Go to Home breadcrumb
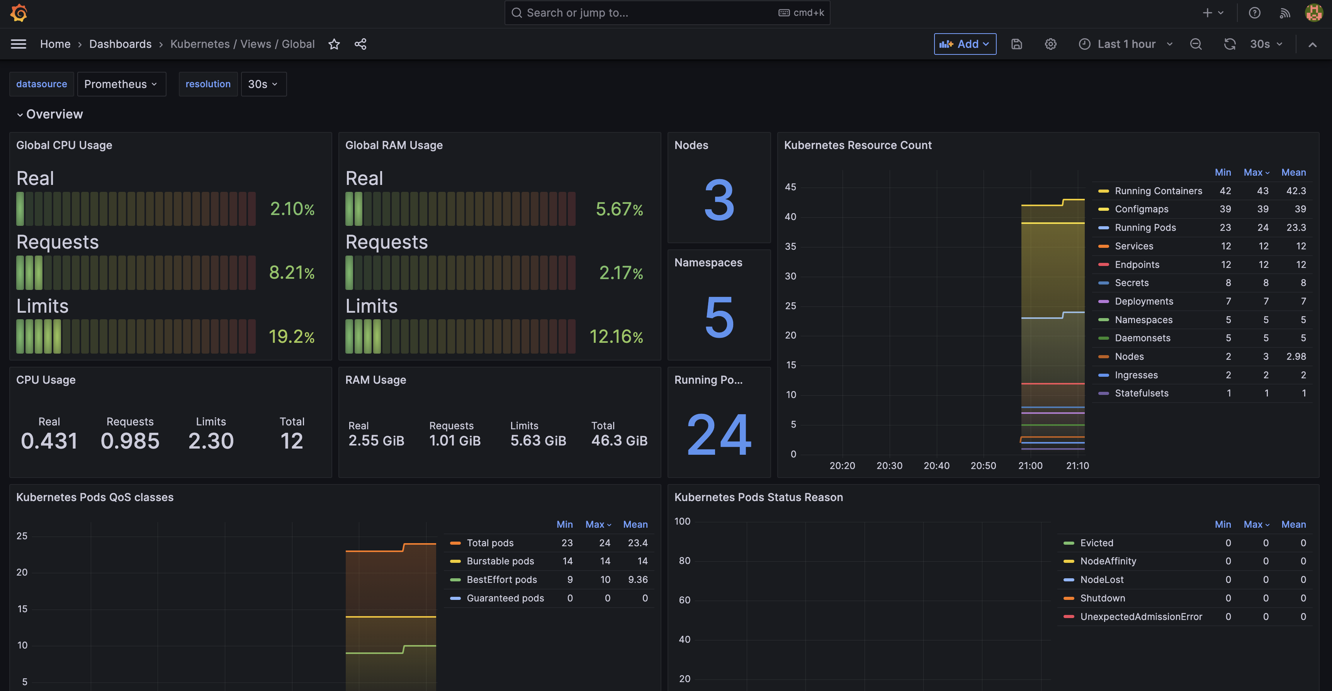The image size is (1332, 691). (55, 44)
